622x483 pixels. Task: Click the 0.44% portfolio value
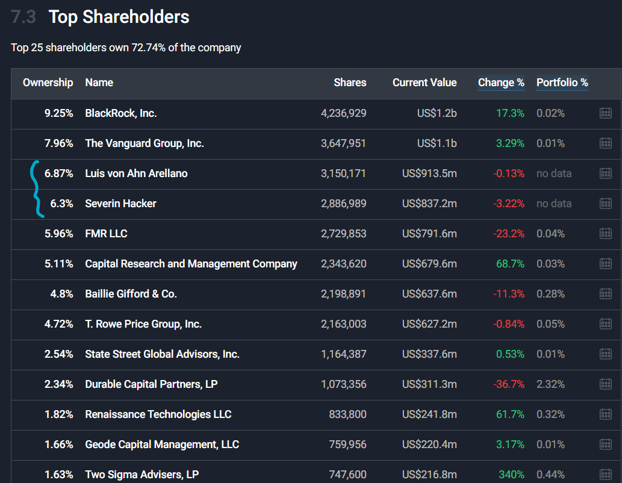[x=550, y=475]
